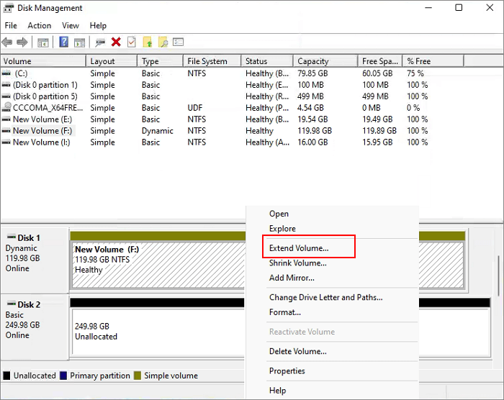Click the Back arrow toolbar icon
Screen dimensions: 504x400
[7, 42]
